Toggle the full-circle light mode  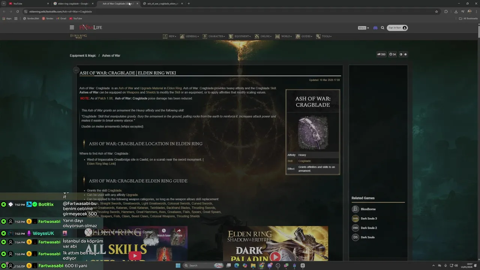pos(405,54)
